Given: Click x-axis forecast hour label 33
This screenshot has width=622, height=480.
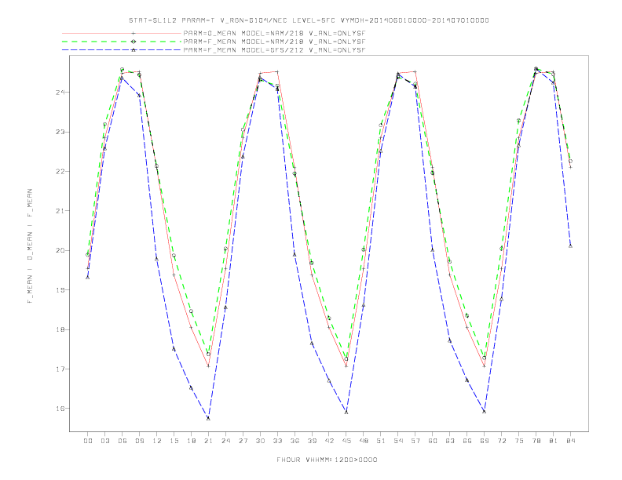Looking at the screenshot, I should coord(277,441).
